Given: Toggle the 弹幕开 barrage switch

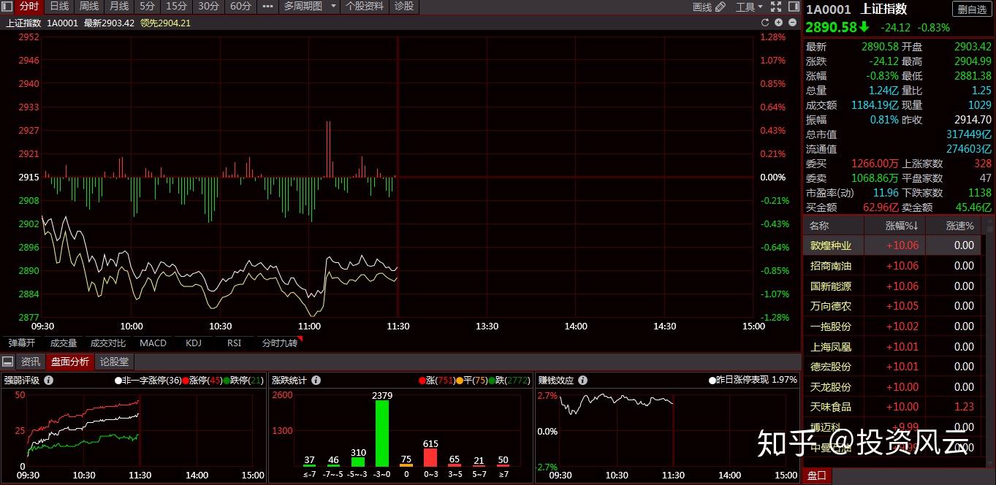Looking at the screenshot, I should (22, 343).
